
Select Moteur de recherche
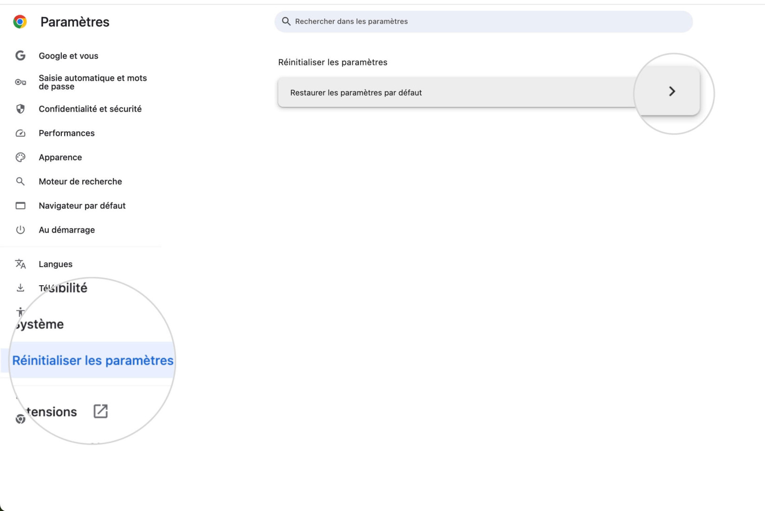(80, 182)
